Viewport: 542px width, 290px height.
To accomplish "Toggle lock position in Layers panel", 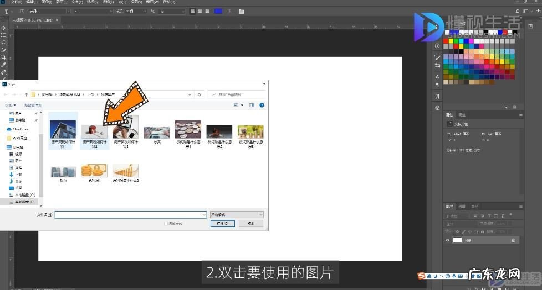I will click(x=470, y=232).
